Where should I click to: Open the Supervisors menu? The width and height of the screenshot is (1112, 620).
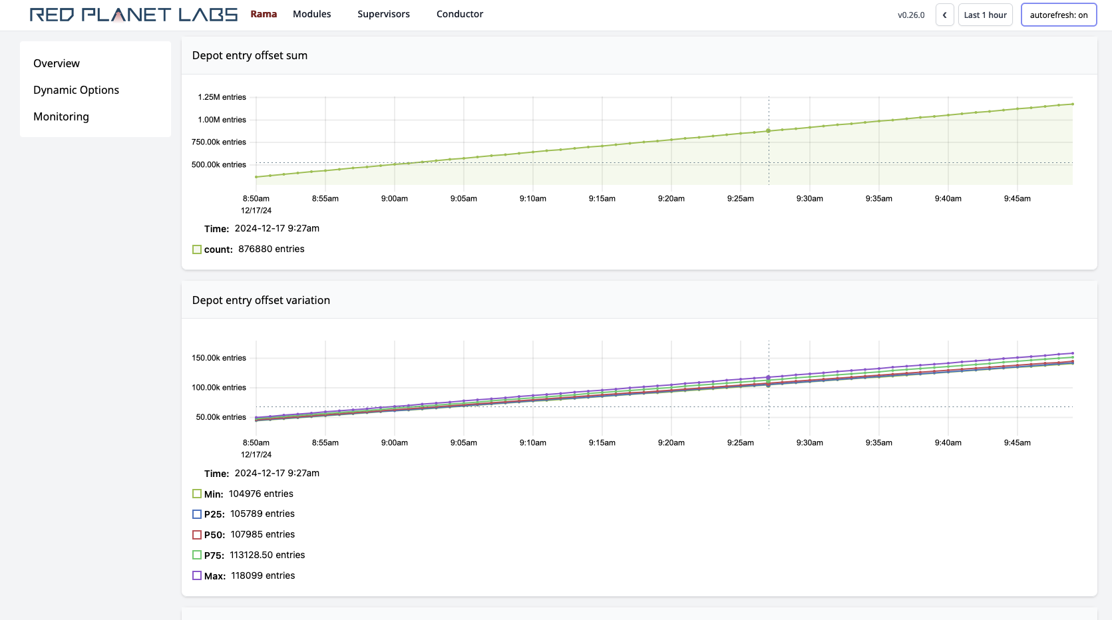click(x=383, y=14)
